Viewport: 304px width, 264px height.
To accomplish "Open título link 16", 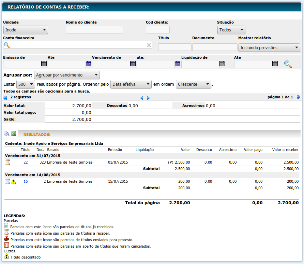I will 26,182.
